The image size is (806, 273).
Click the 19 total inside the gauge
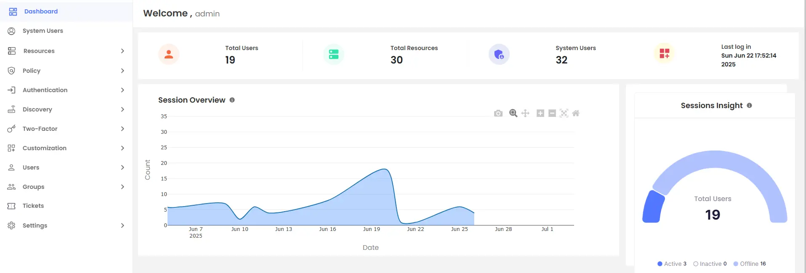coord(713,215)
